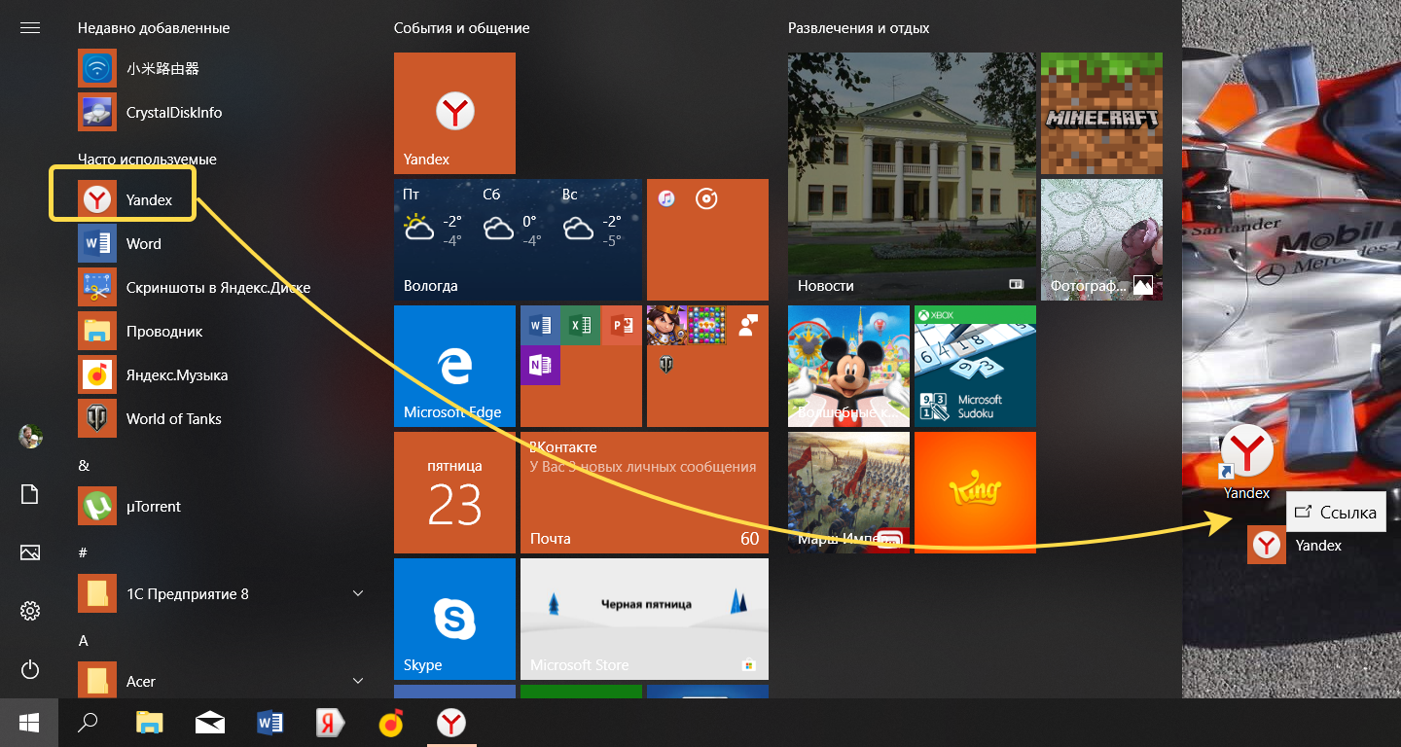Open the candy game icon in tile folder

(x=707, y=326)
